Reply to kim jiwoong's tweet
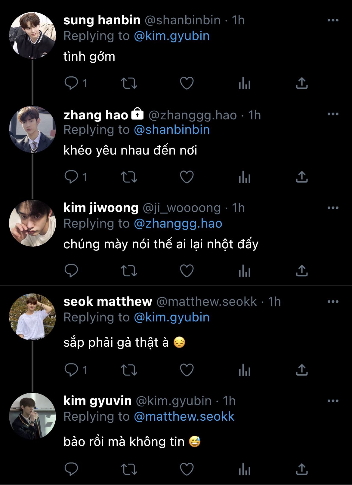 [72, 271]
